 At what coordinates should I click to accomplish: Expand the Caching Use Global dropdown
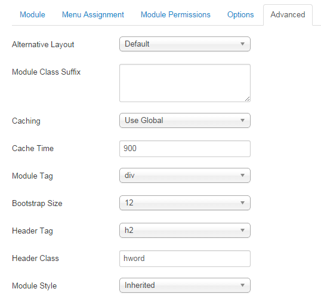click(x=185, y=120)
